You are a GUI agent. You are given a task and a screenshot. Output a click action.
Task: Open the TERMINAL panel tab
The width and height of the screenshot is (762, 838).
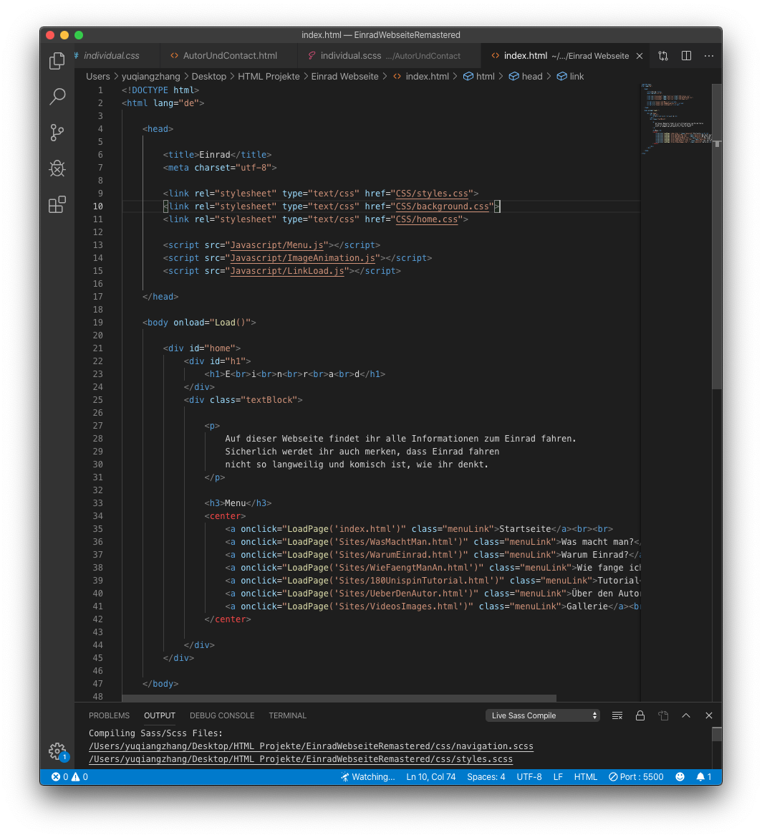pyautogui.click(x=287, y=715)
